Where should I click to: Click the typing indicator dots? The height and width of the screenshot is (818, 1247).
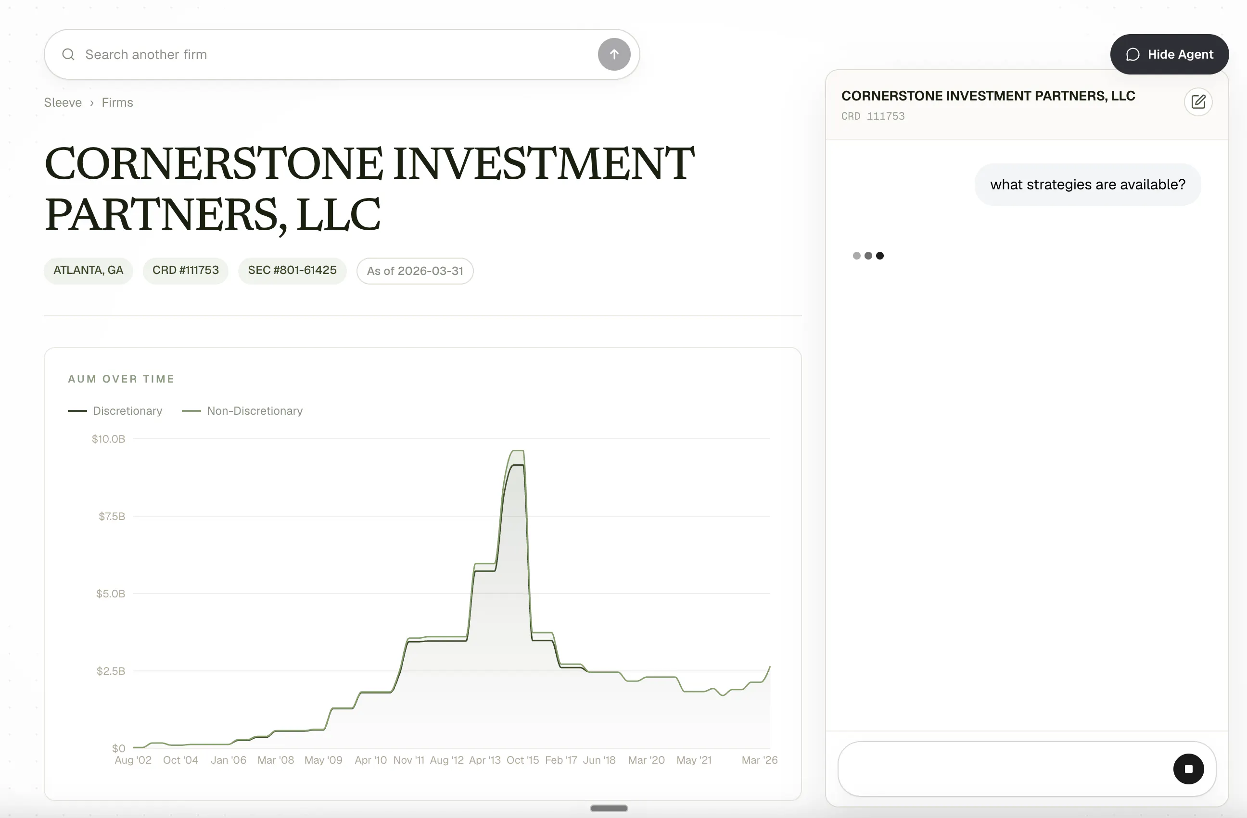tap(868, 255)
